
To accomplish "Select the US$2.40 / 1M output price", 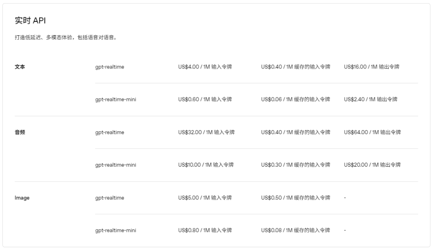I will pos(371,99).
